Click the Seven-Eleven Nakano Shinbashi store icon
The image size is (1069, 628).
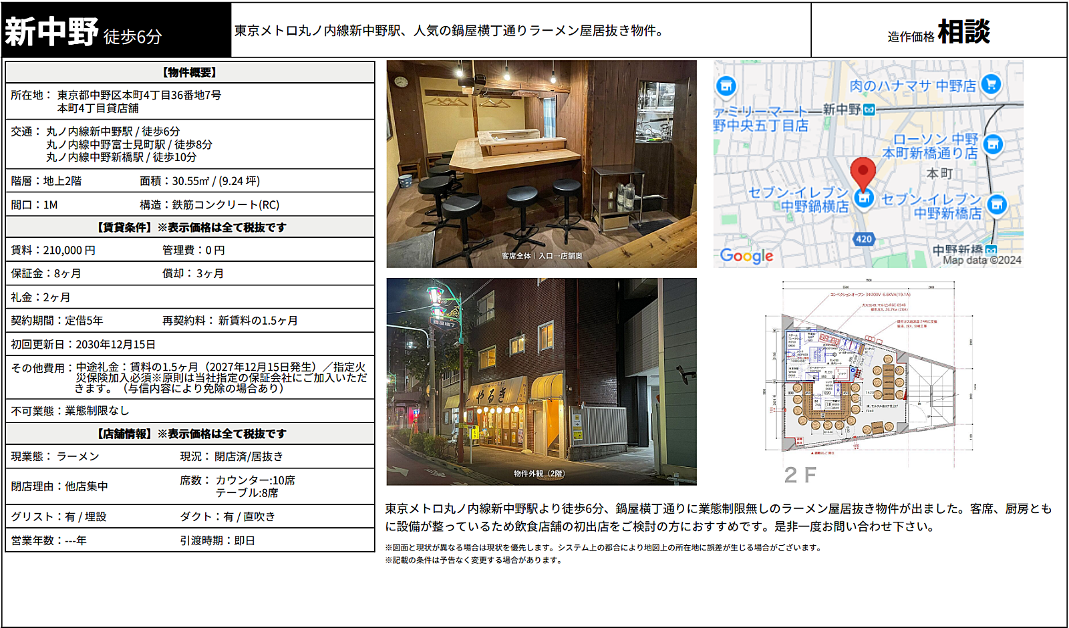click(996, 204)
